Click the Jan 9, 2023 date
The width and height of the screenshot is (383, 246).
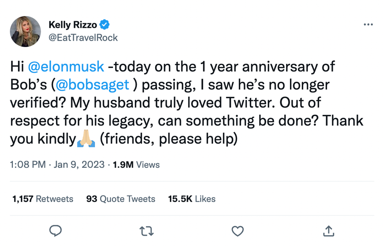(x=79, y=165)
